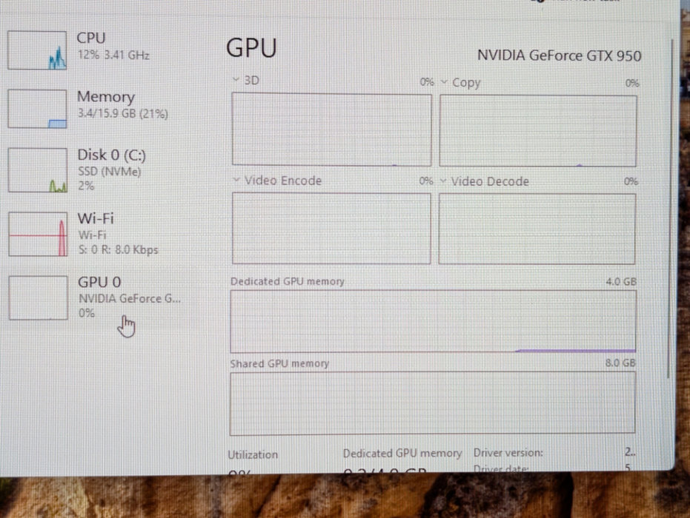The height and width of the screenshot is (518, 690).
Task: Click the vertical scrollbar on right edge
Action: coord(671,207)
